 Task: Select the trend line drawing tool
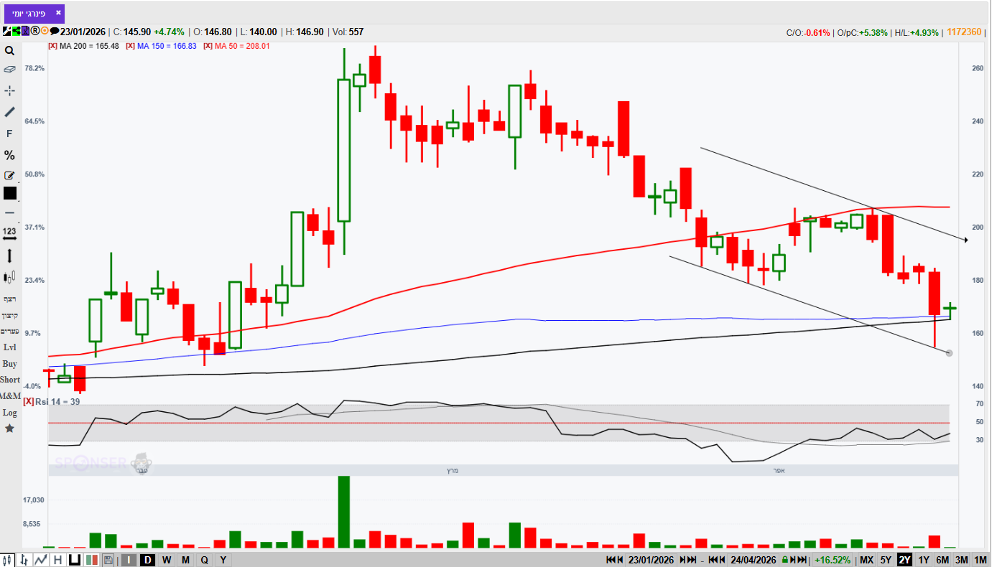coord(9,112)
